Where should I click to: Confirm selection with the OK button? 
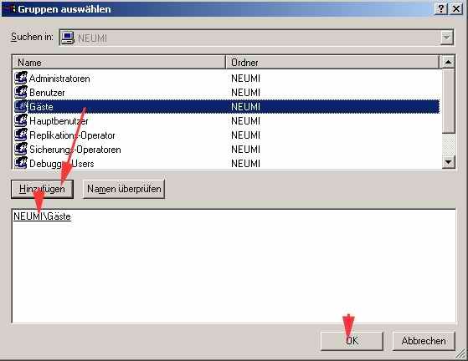352,341
